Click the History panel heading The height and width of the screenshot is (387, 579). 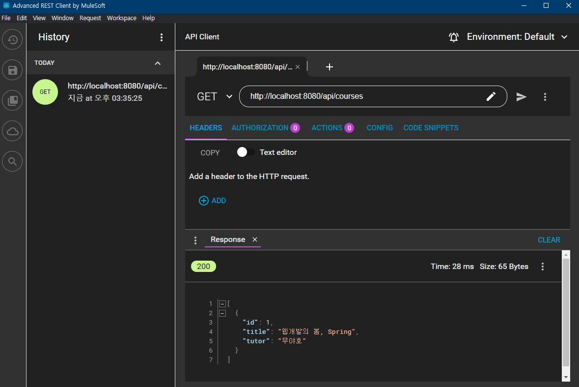click(x=54, y=37)
